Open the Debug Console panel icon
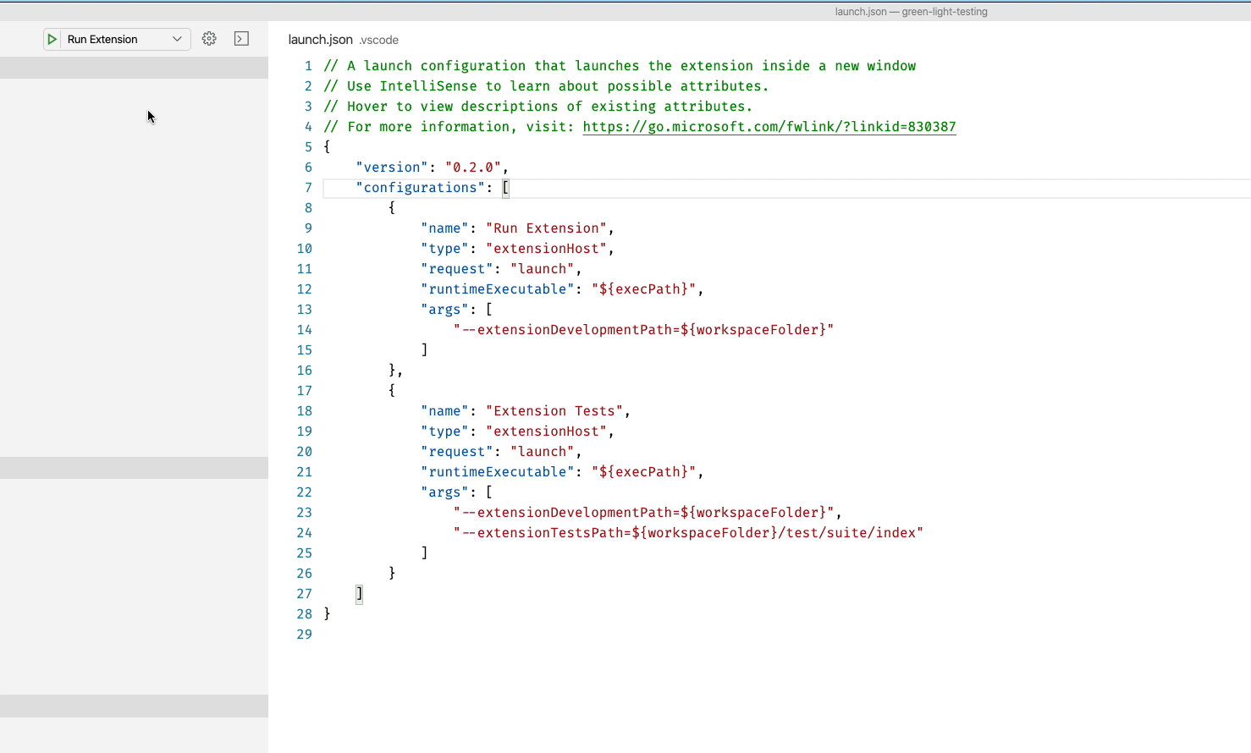The width and height of the screenshot is (1251, 753). (241, 38)
